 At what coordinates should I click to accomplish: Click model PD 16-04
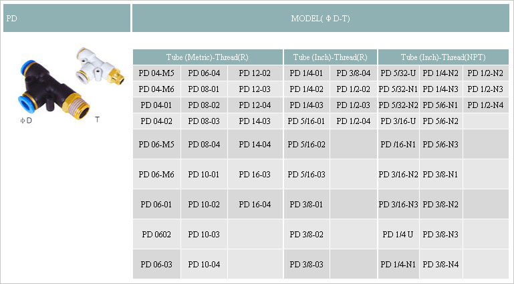pos(255,204)
